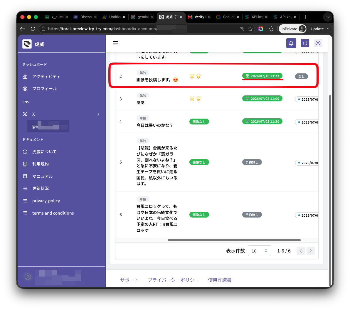350x310 pixels.
Task: Click 予約無し badge in row 6
Action: click(x=252, y=215)
